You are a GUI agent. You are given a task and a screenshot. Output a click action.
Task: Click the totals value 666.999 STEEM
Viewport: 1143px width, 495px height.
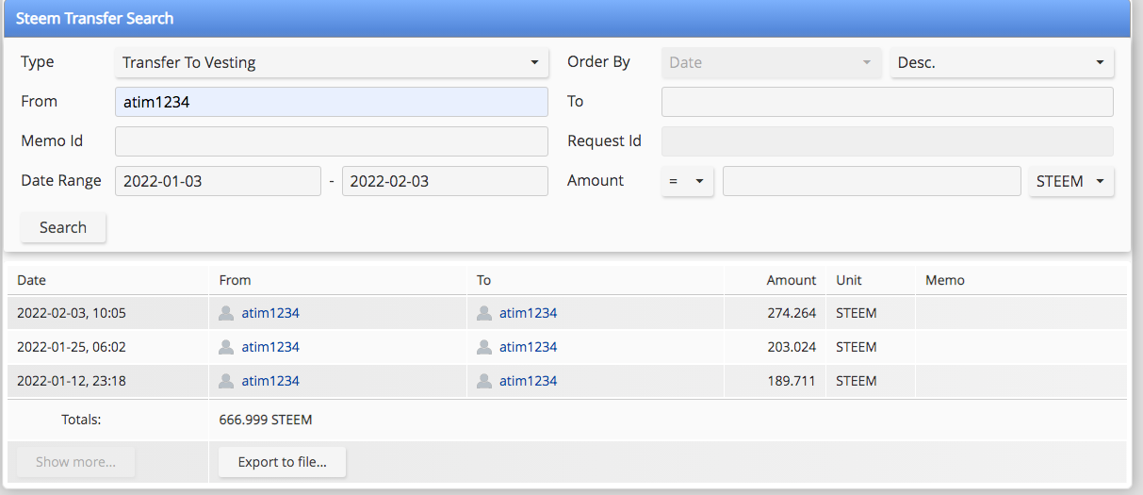pos(266,420)
